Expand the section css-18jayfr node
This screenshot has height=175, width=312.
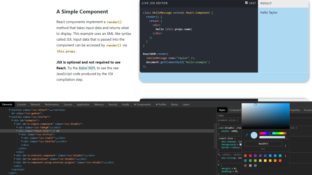(x=10, y=110)
